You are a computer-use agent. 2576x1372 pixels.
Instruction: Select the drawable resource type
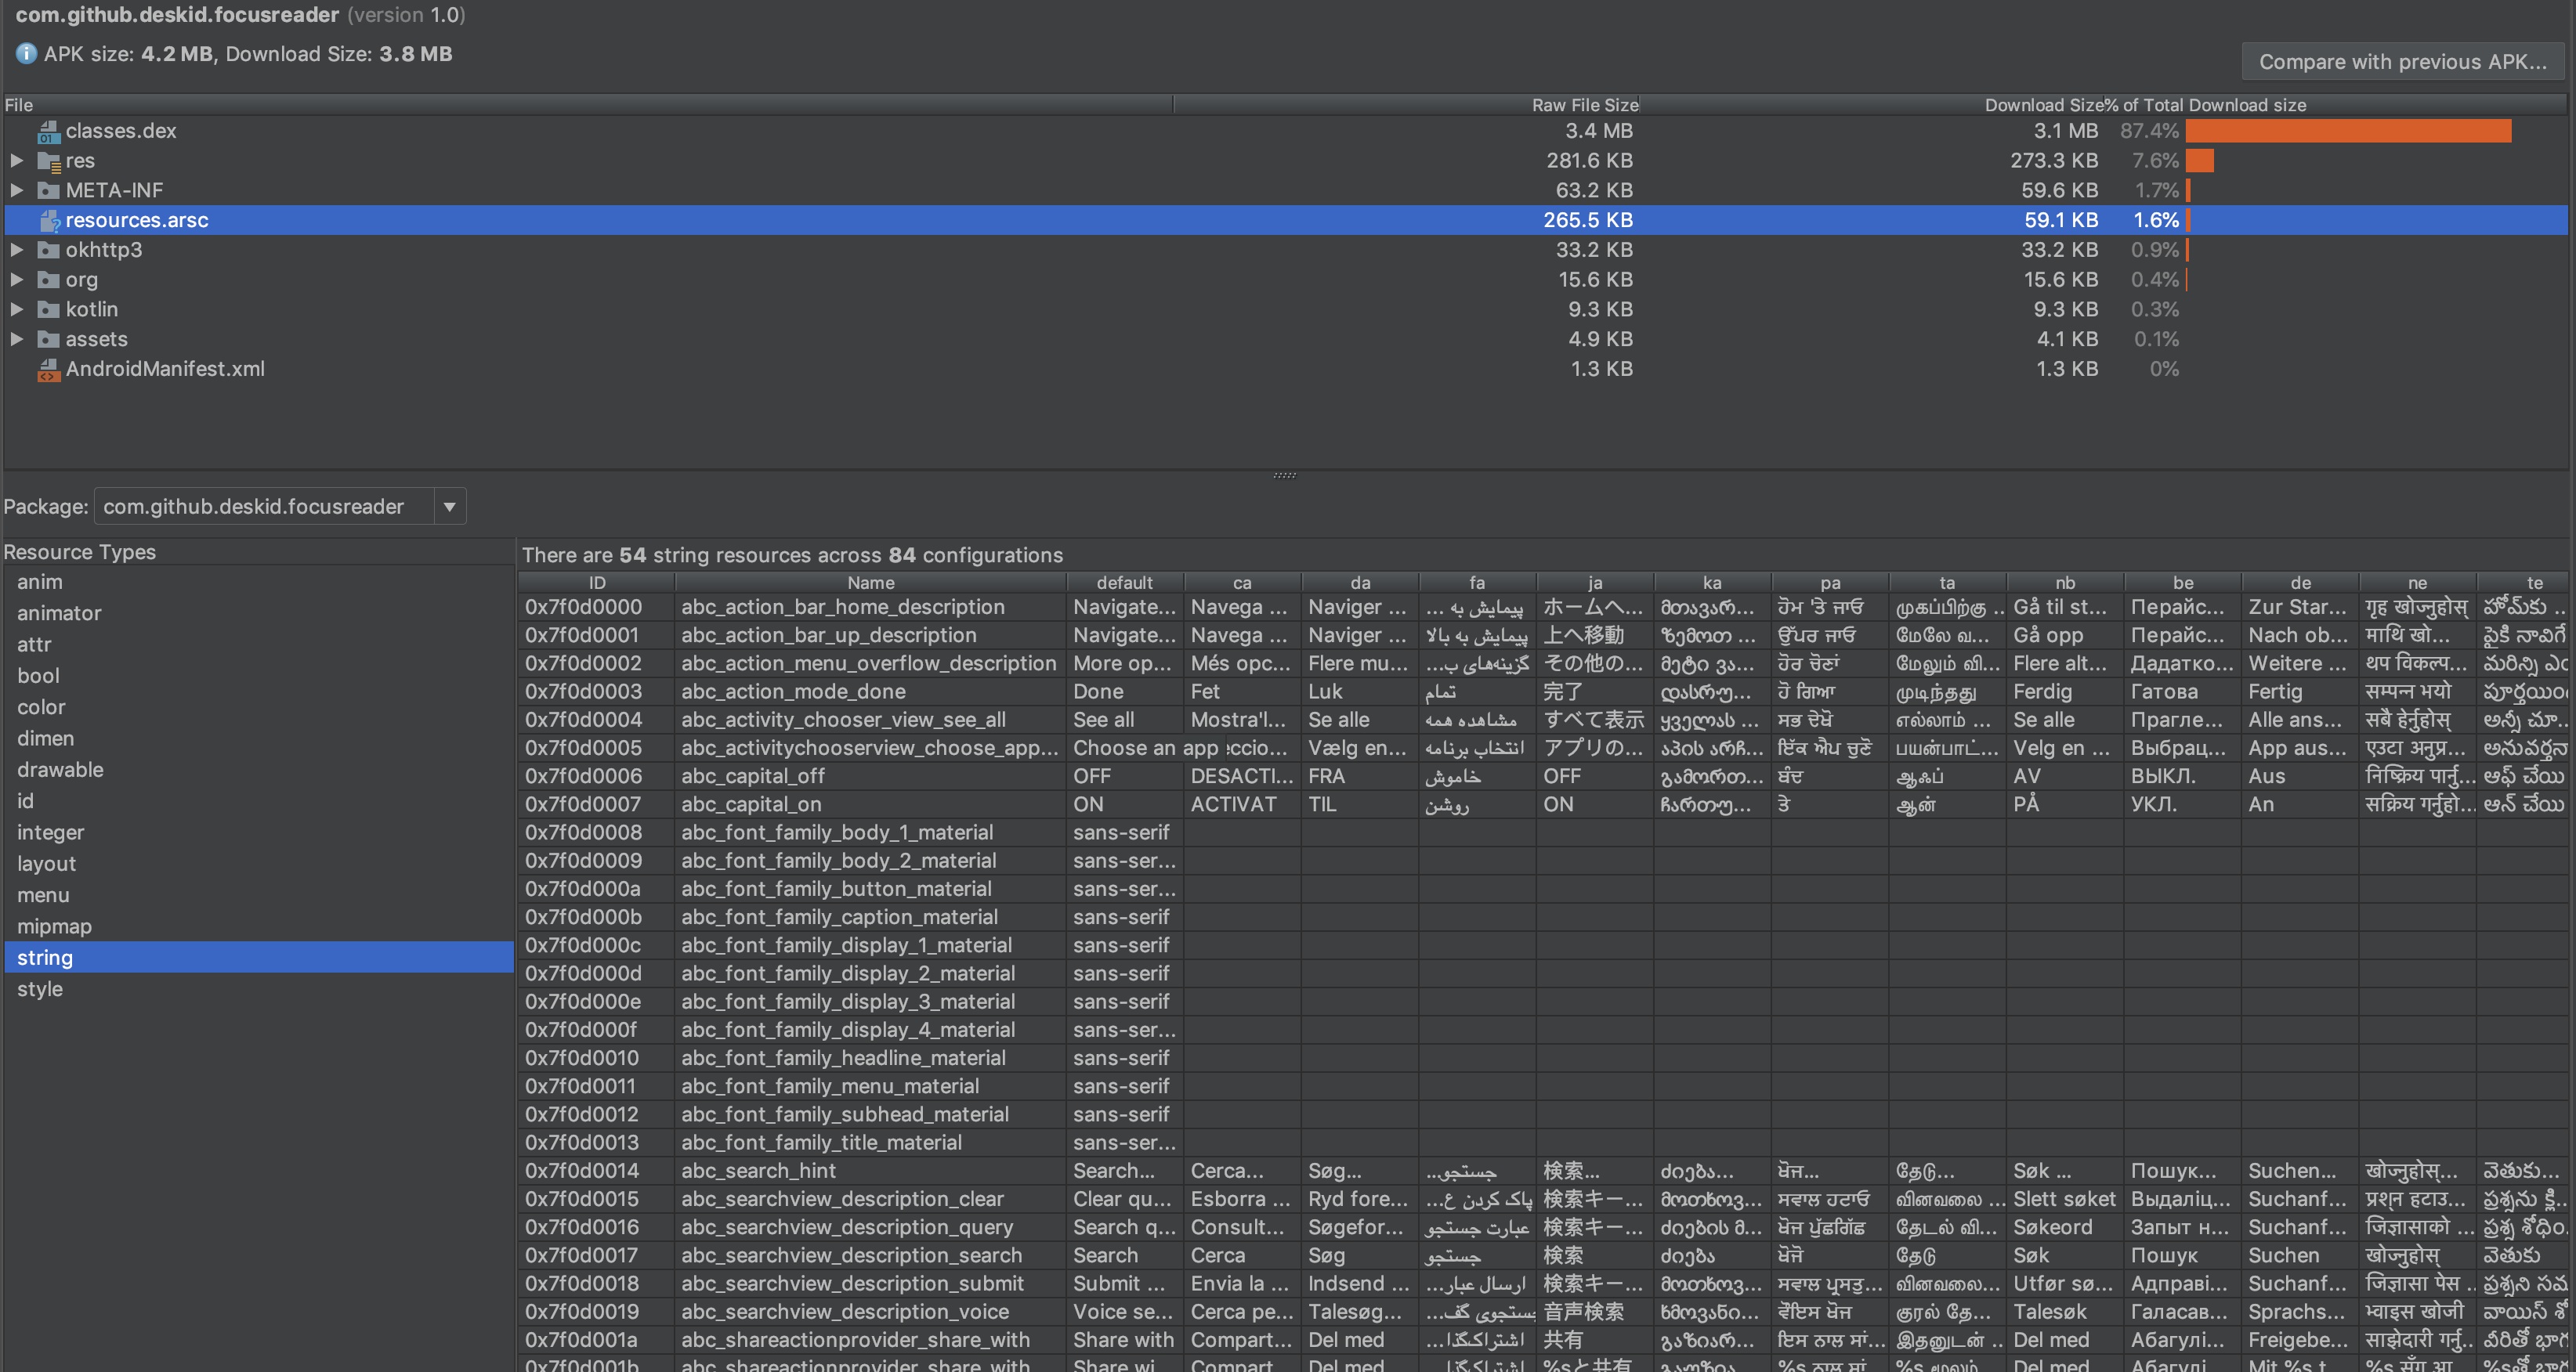pos(60,770)
